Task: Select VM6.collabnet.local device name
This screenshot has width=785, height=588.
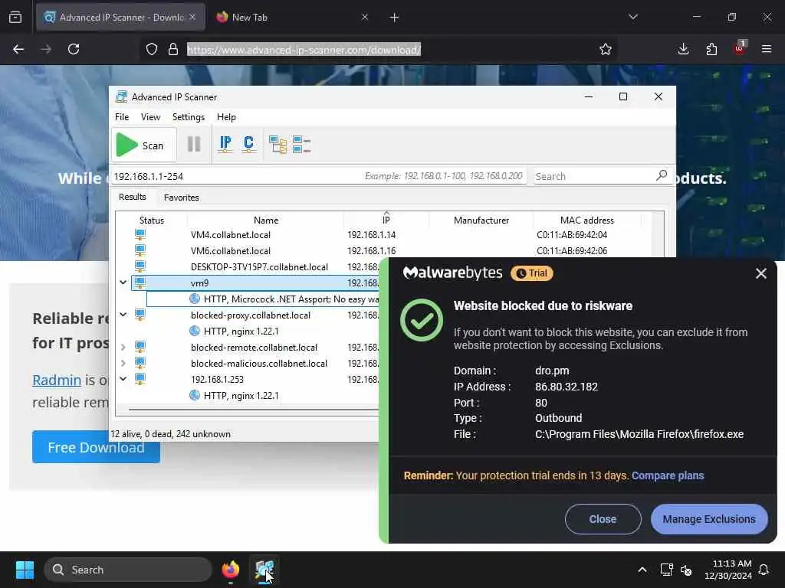Action: click(x=230, y=251)
